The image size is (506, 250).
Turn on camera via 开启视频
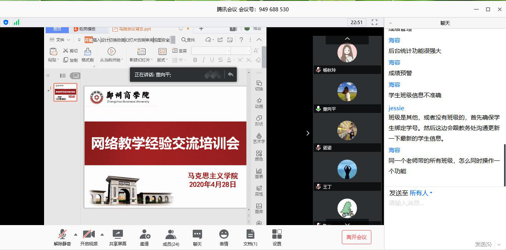(89, 237)
